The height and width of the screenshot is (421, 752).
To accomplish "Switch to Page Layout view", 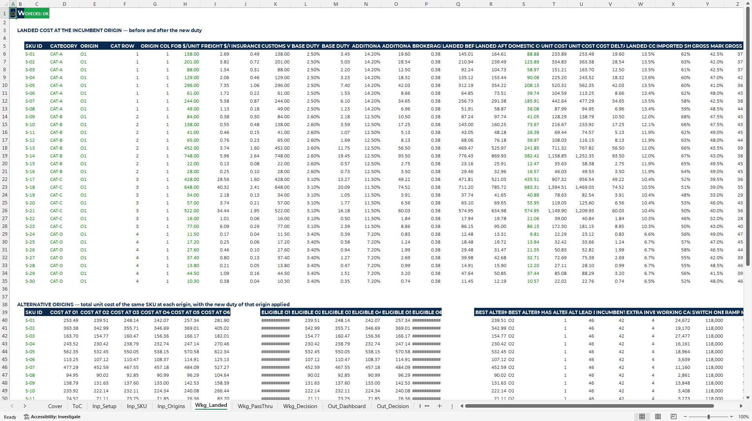I will (x=658, y=417).
